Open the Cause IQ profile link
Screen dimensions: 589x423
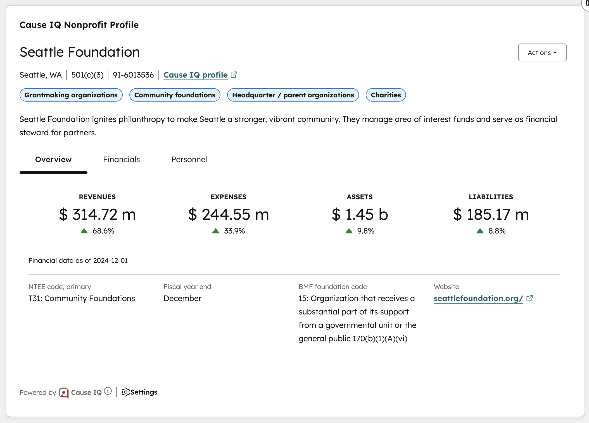point(195,75)
